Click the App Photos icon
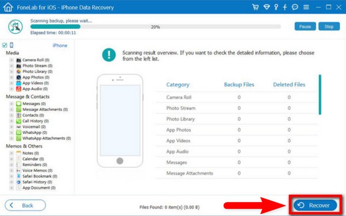 click(19, 78)
